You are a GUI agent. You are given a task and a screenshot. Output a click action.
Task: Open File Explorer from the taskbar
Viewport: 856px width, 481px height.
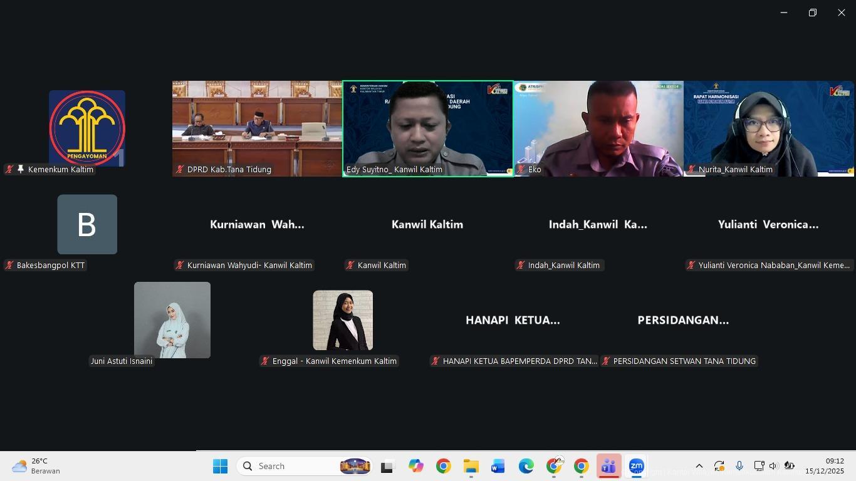click(471, 467)
